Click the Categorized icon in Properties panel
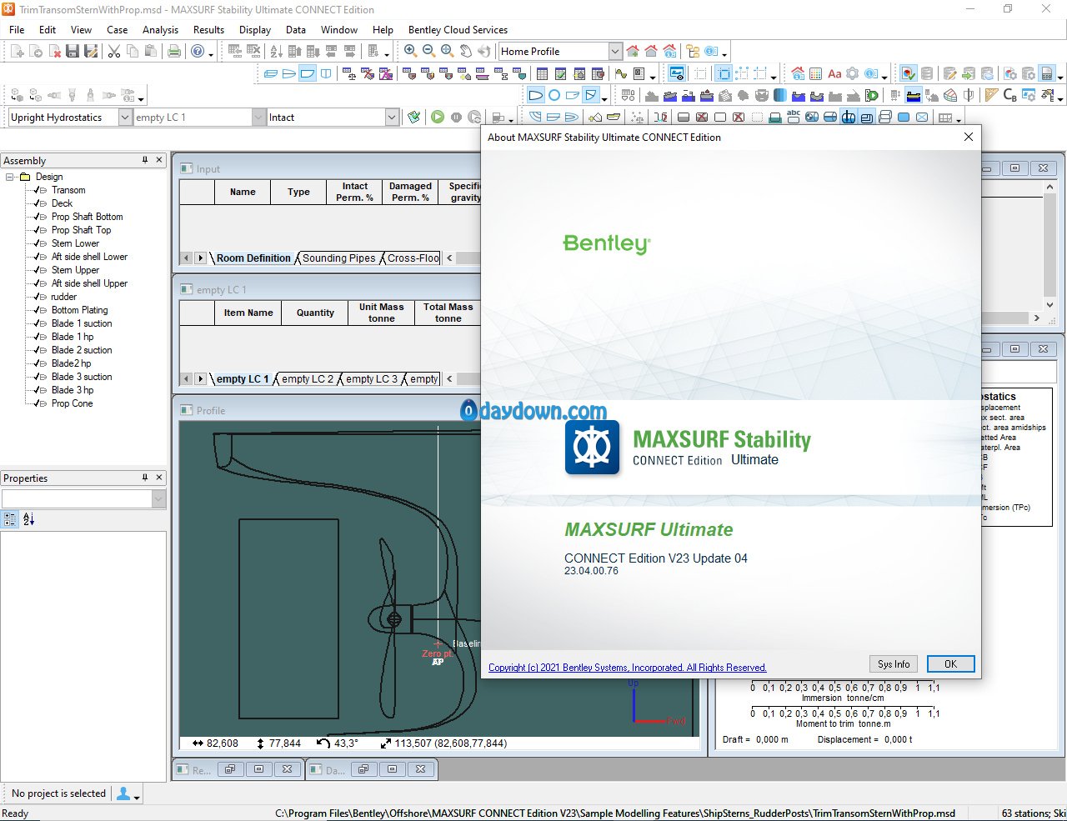The width and height of the screenshot is (1067, 821). click(10, 519)
